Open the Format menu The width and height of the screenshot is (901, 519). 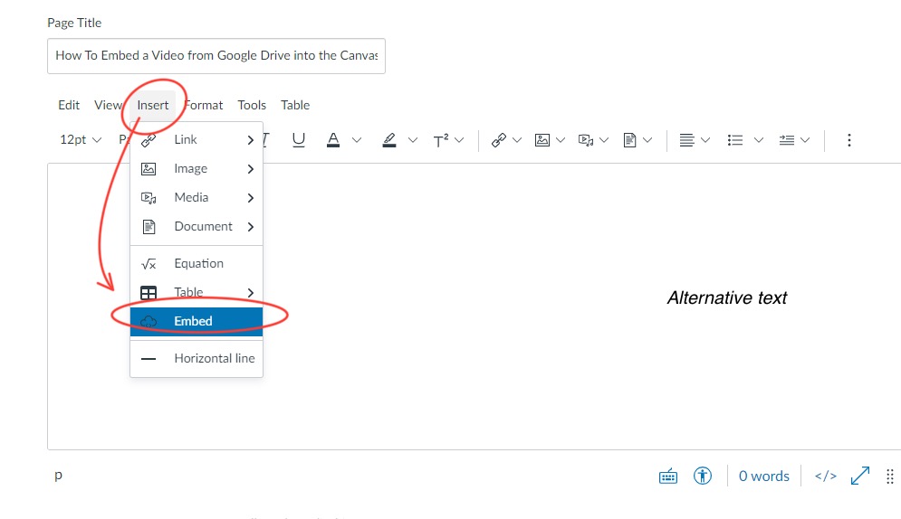pos(204,105)
